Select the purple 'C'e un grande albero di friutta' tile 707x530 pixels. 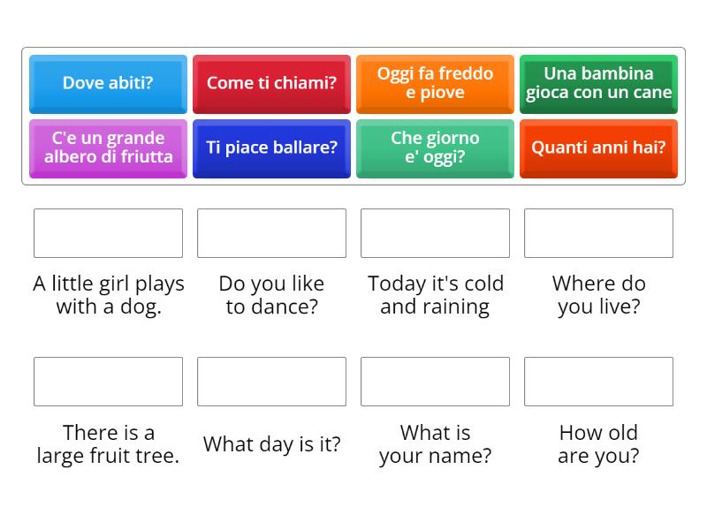tap(108, 148)
